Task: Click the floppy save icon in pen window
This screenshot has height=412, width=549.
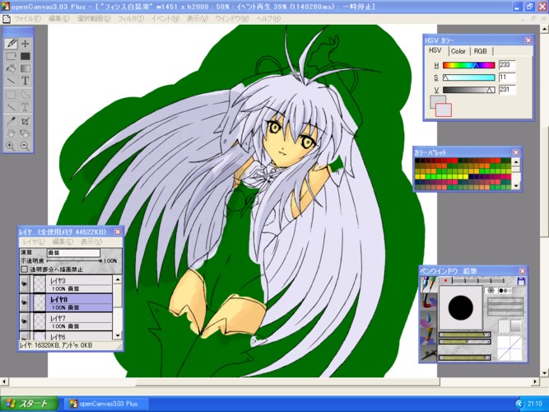Action: (521, 281)
